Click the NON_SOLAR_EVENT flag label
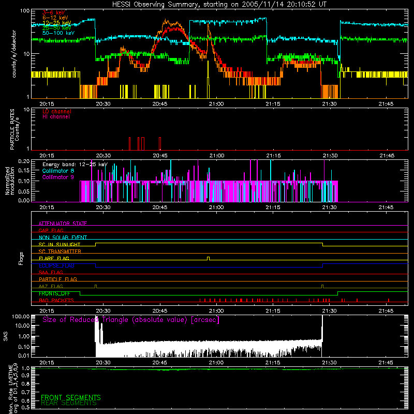The image size is (414, 414). (63, 238)
